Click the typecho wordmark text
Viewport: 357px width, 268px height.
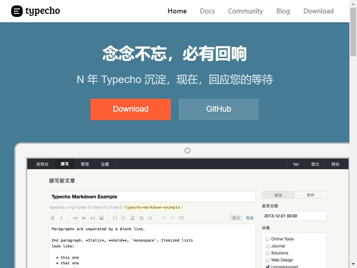click(42, 11)
